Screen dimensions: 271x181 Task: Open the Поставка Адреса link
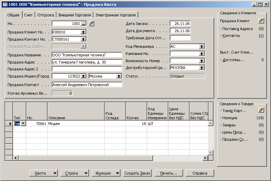click(x=237, y=29)
